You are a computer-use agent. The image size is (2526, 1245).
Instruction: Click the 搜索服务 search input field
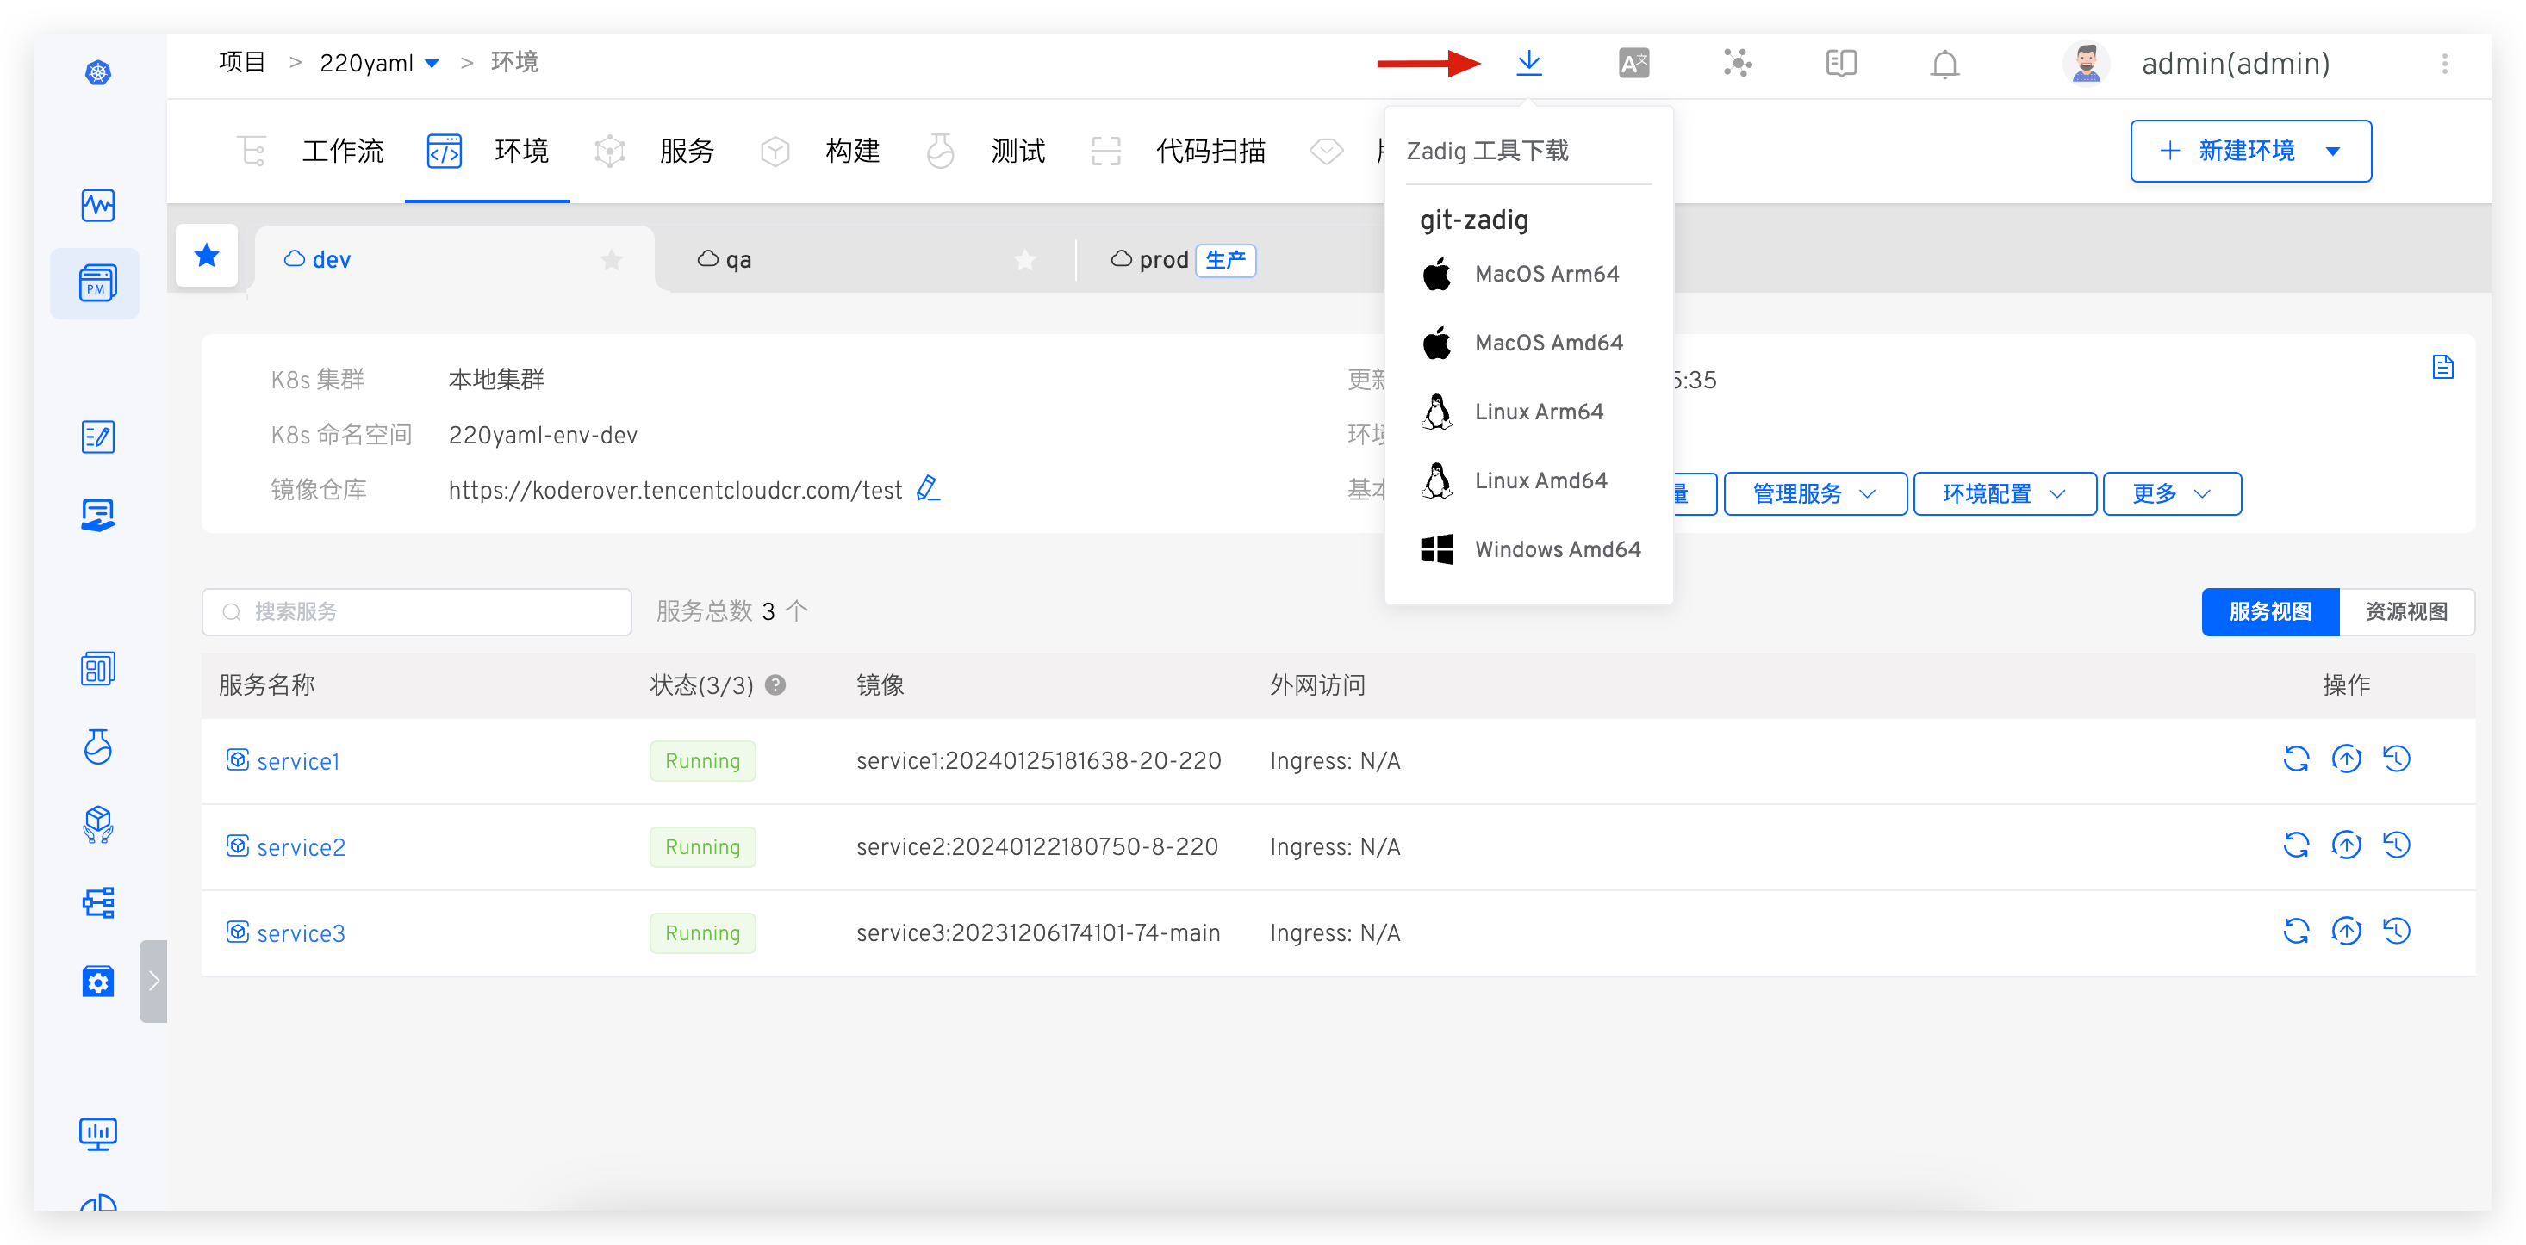pos(416,610)
